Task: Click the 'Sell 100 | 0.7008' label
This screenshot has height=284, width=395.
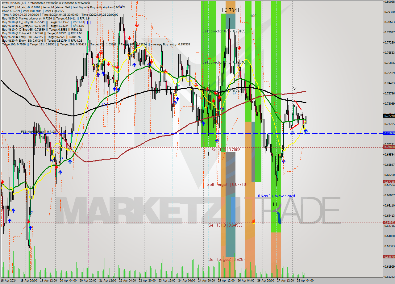Action: 226,150
